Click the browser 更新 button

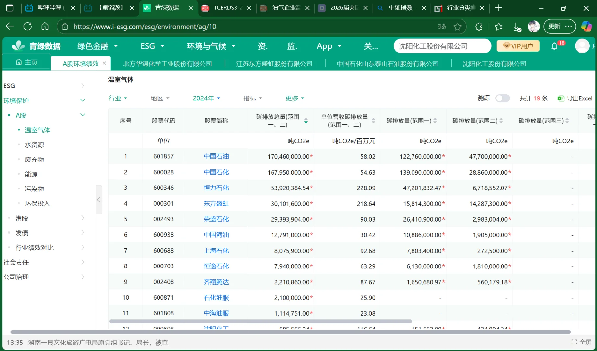560,27
